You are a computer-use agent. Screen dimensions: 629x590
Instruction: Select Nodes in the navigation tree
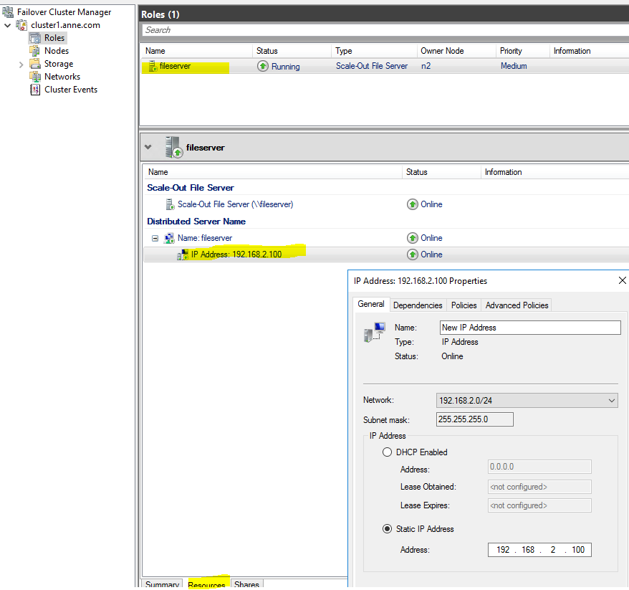pos(57,51)
